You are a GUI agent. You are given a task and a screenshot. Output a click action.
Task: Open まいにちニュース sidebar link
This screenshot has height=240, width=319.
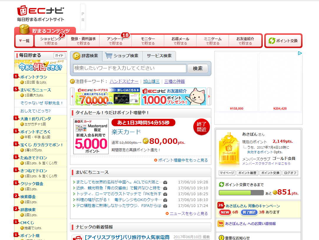36,90
